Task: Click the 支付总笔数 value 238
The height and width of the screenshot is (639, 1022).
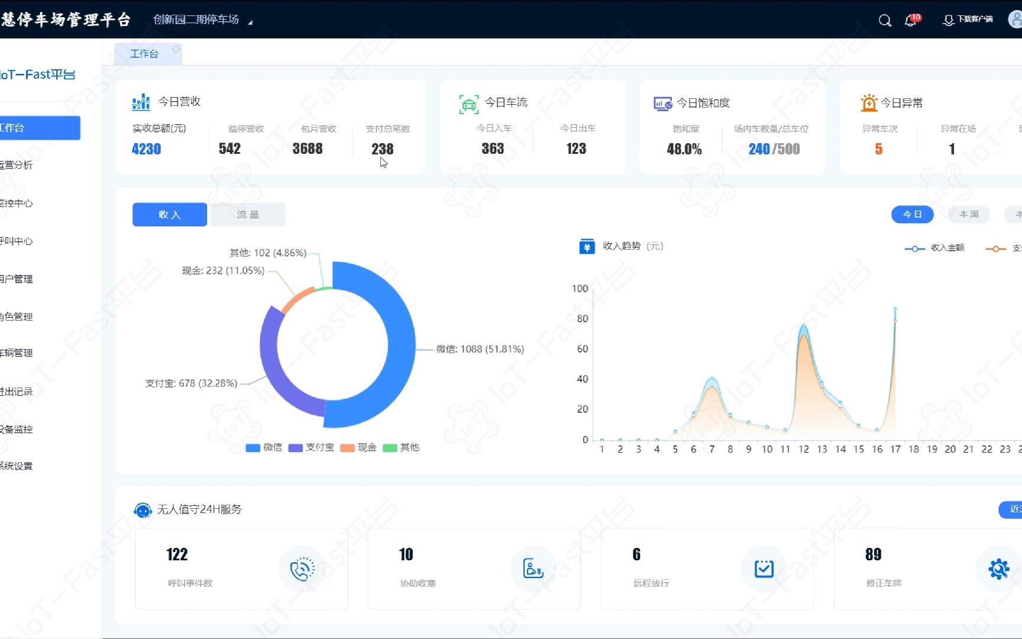Action: tap(382, 149)
